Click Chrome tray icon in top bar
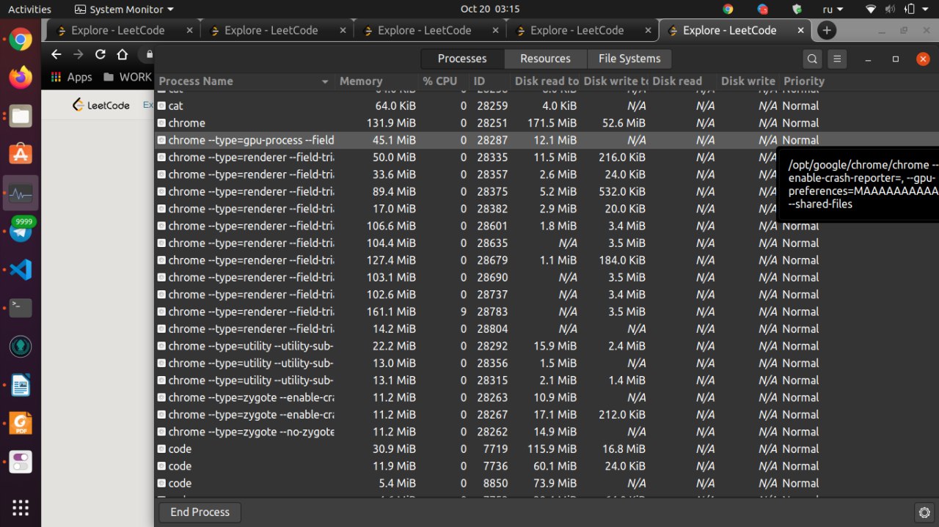939x527 pixels. click(728, 10)
